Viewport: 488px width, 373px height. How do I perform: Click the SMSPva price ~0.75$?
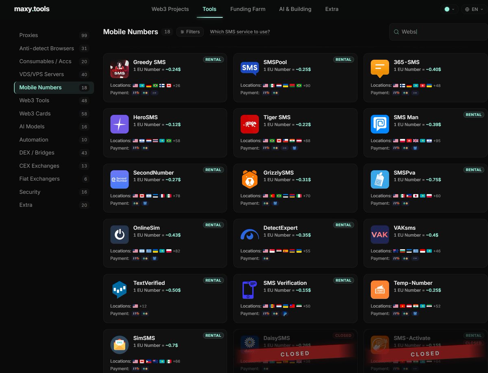[x=433, y=180]
